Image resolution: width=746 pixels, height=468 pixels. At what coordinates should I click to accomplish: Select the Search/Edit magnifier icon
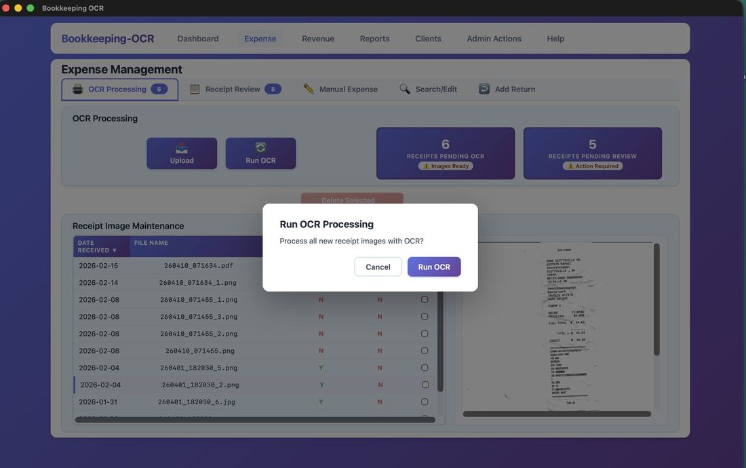point(404,88)
